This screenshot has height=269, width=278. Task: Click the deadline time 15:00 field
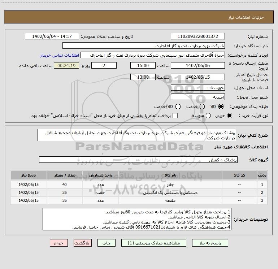[143, 65]
